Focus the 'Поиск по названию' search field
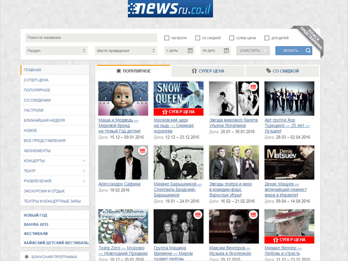Viewport: 348px width, 261px height. click(91, 38)
